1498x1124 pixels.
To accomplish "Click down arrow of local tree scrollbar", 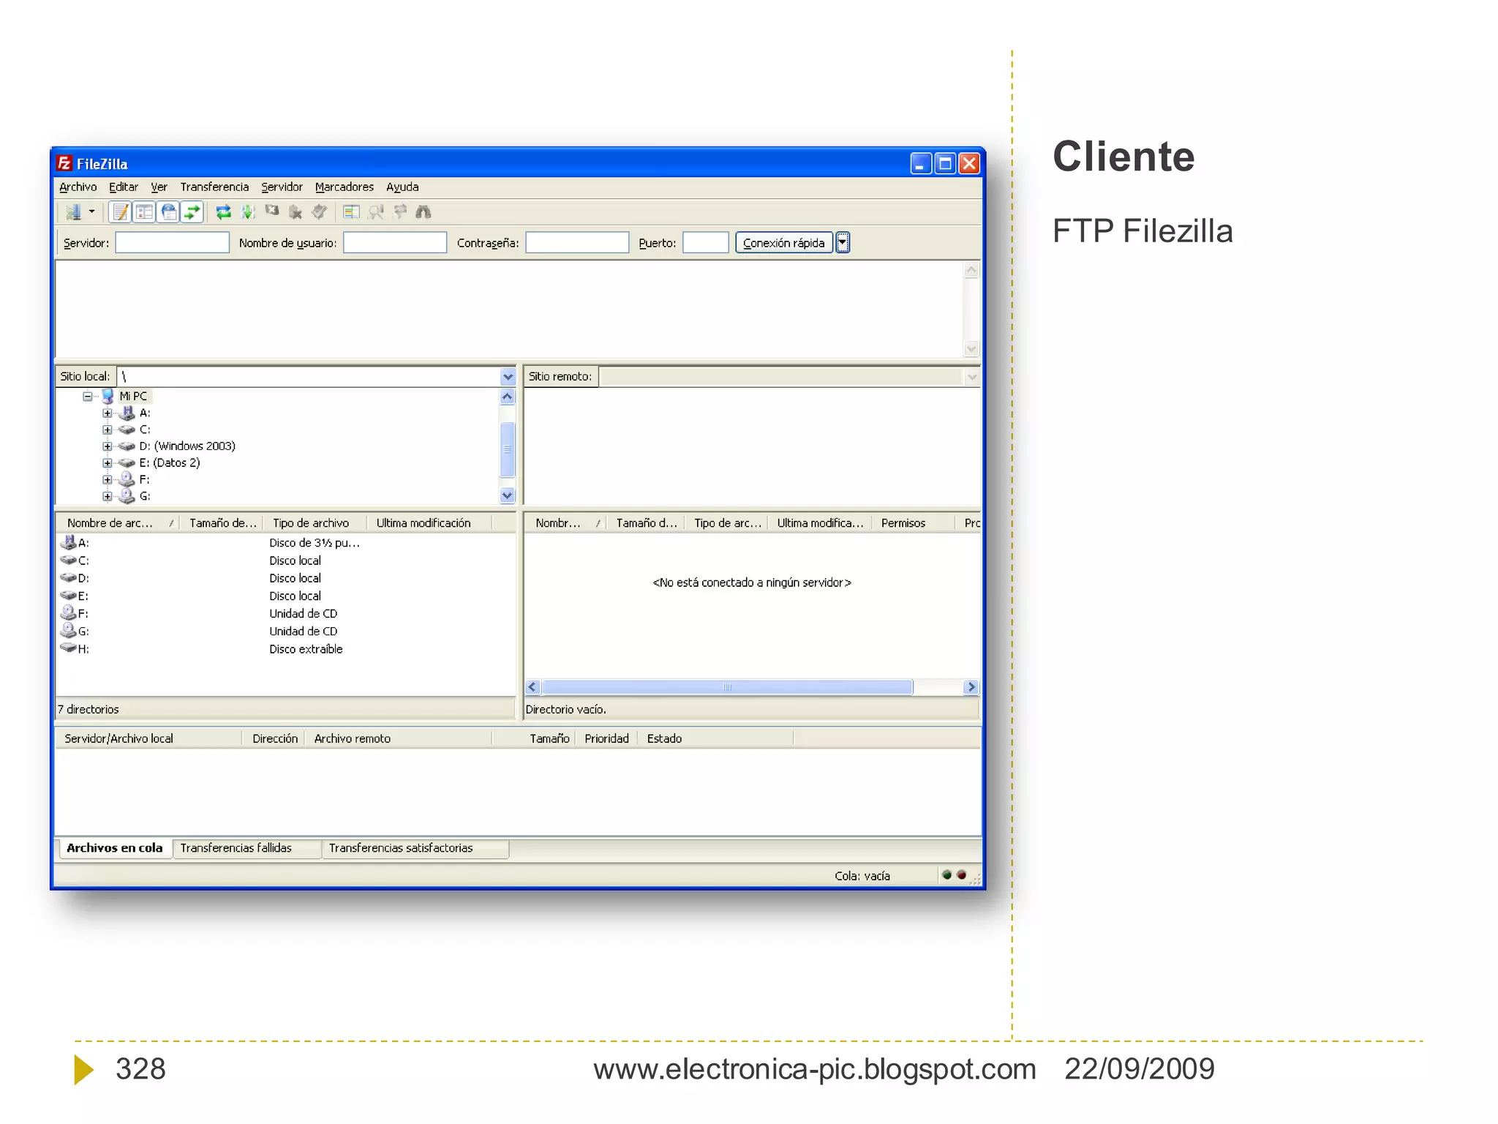I will click(x=508, y=496).
